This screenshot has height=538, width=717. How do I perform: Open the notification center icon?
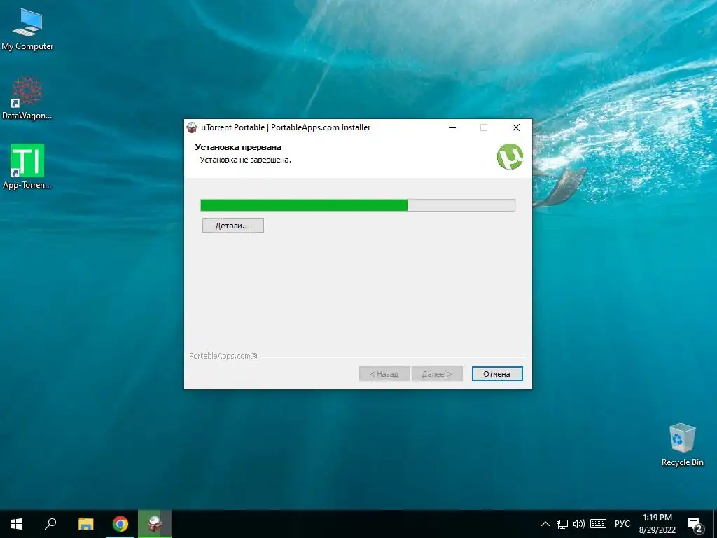(x=695, y=525)
